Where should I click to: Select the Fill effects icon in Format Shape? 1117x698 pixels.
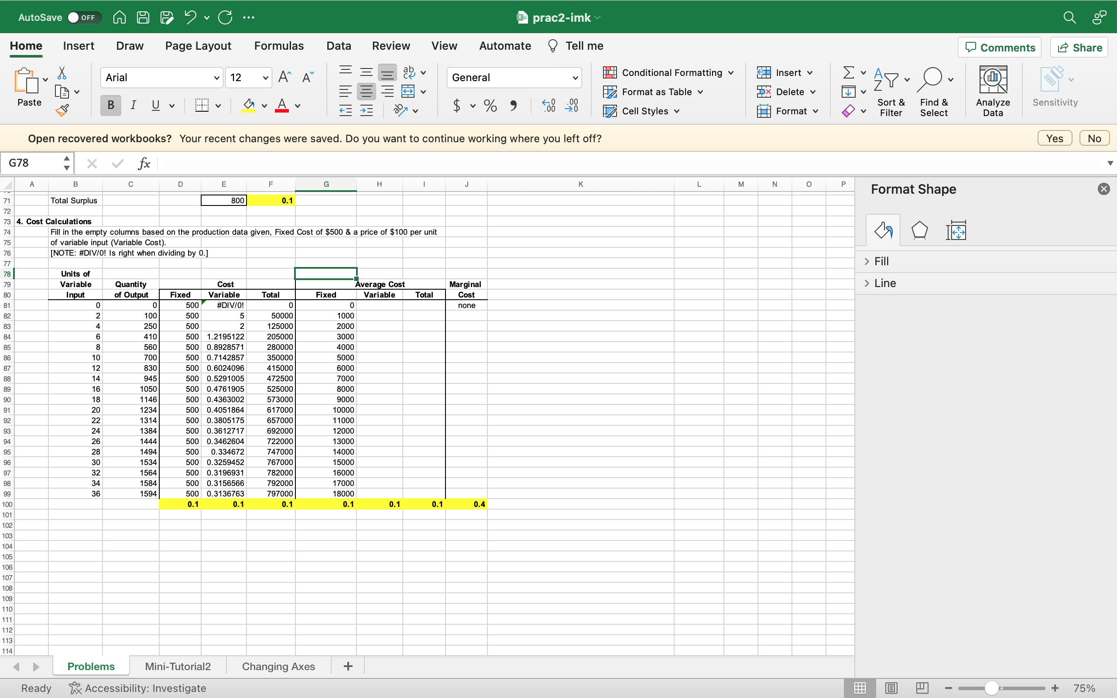click(x=883, y=230)
